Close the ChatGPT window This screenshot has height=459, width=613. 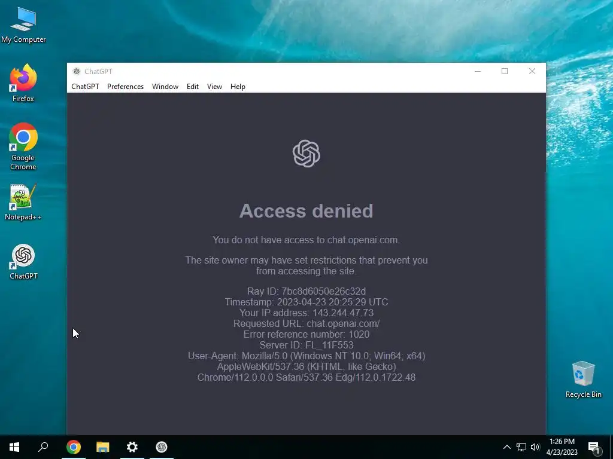(x=532, y=72)
